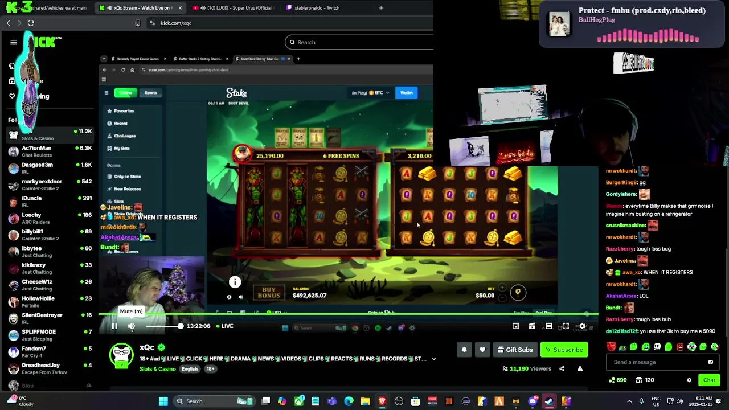Show hidden system tray icons chevron
This screenshot has width=729, height=410.
click(x=629, y=401)
